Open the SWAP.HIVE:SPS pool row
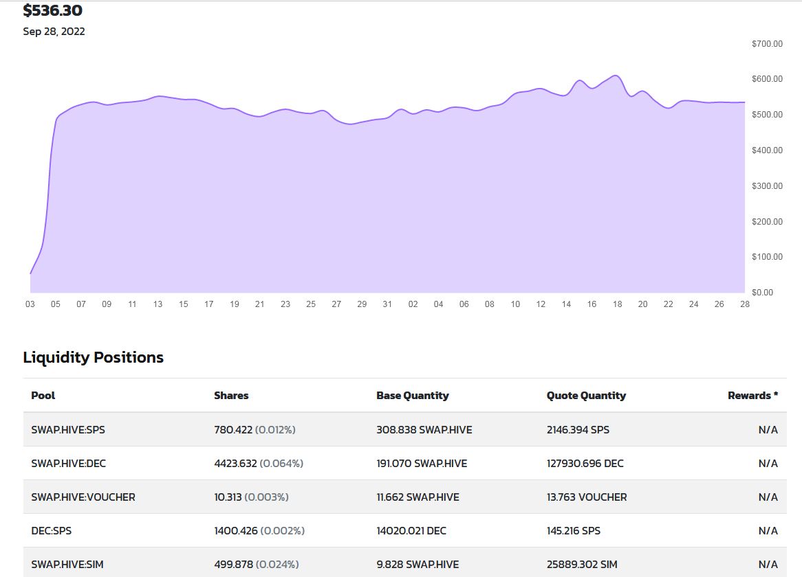802x577 pixels. tap(68, 430)
